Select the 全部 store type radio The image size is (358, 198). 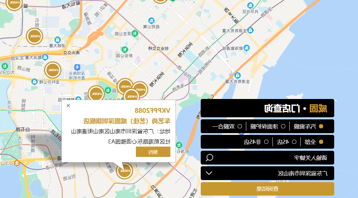[321, 142]
